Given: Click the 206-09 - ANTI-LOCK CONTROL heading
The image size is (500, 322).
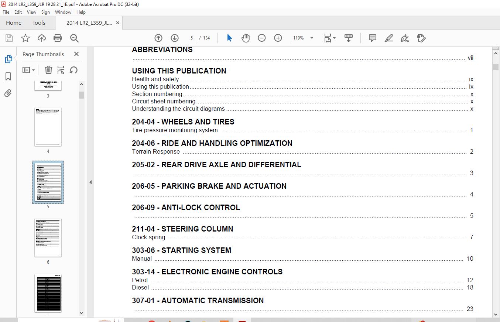Looking at the screenshot, I should 186,208.
